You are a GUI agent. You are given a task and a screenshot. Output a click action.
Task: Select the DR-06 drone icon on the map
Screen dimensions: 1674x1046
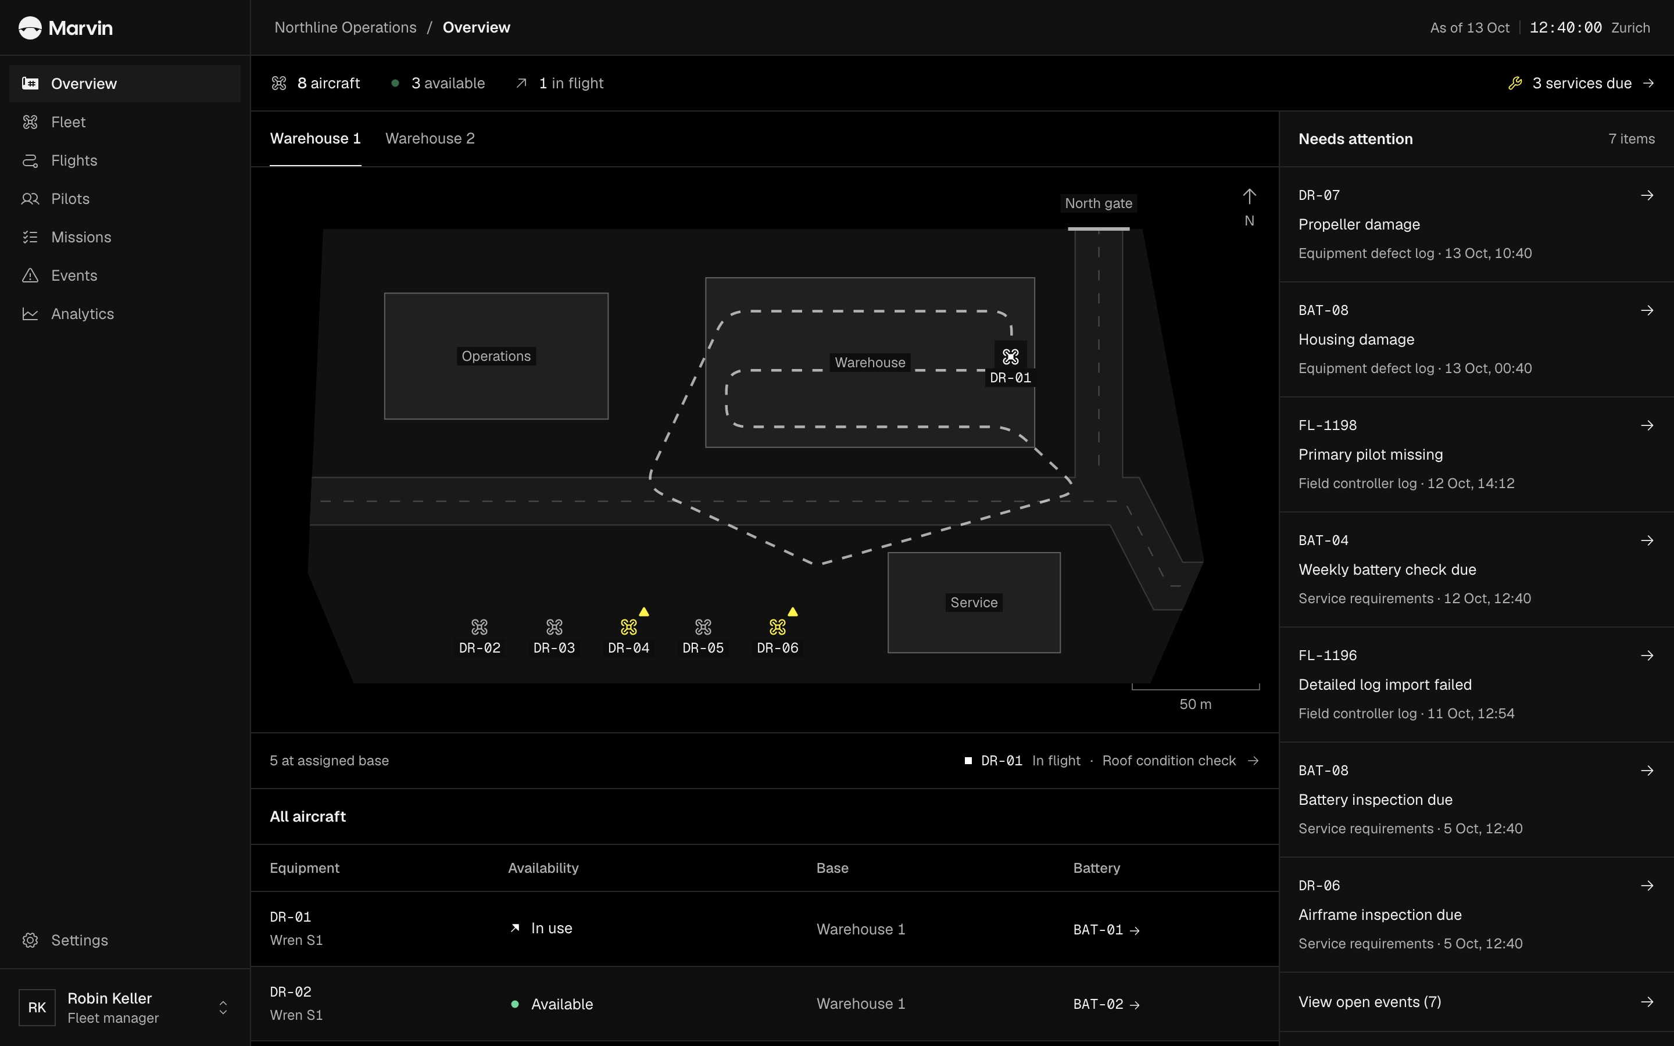(x=778, y=627)
